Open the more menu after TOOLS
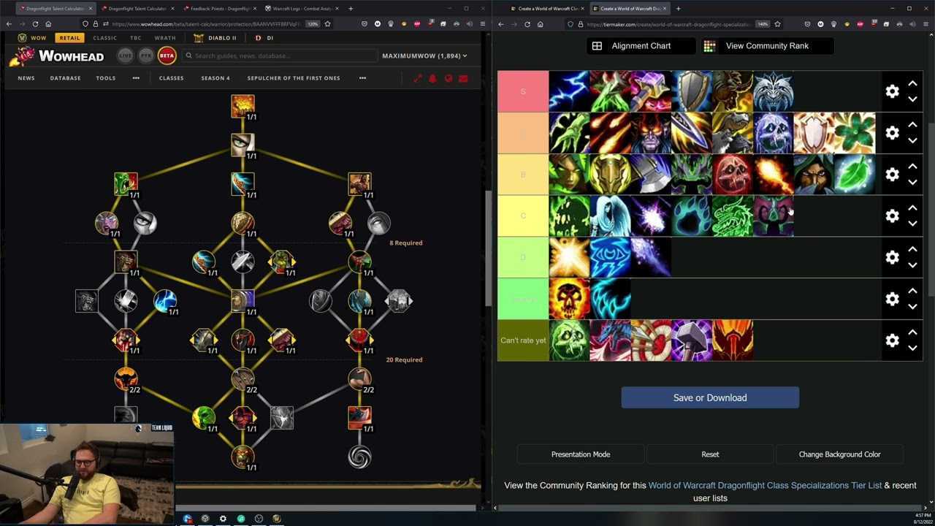935x526 pixels. click(136, 78)
